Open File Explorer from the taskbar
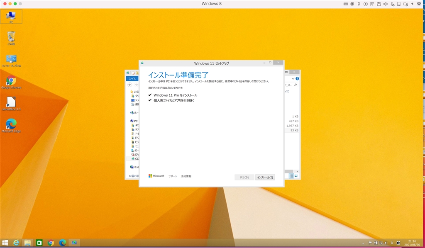Image resolution: width=425 pixels, height=248 pixels. click(x=28, y=243)
